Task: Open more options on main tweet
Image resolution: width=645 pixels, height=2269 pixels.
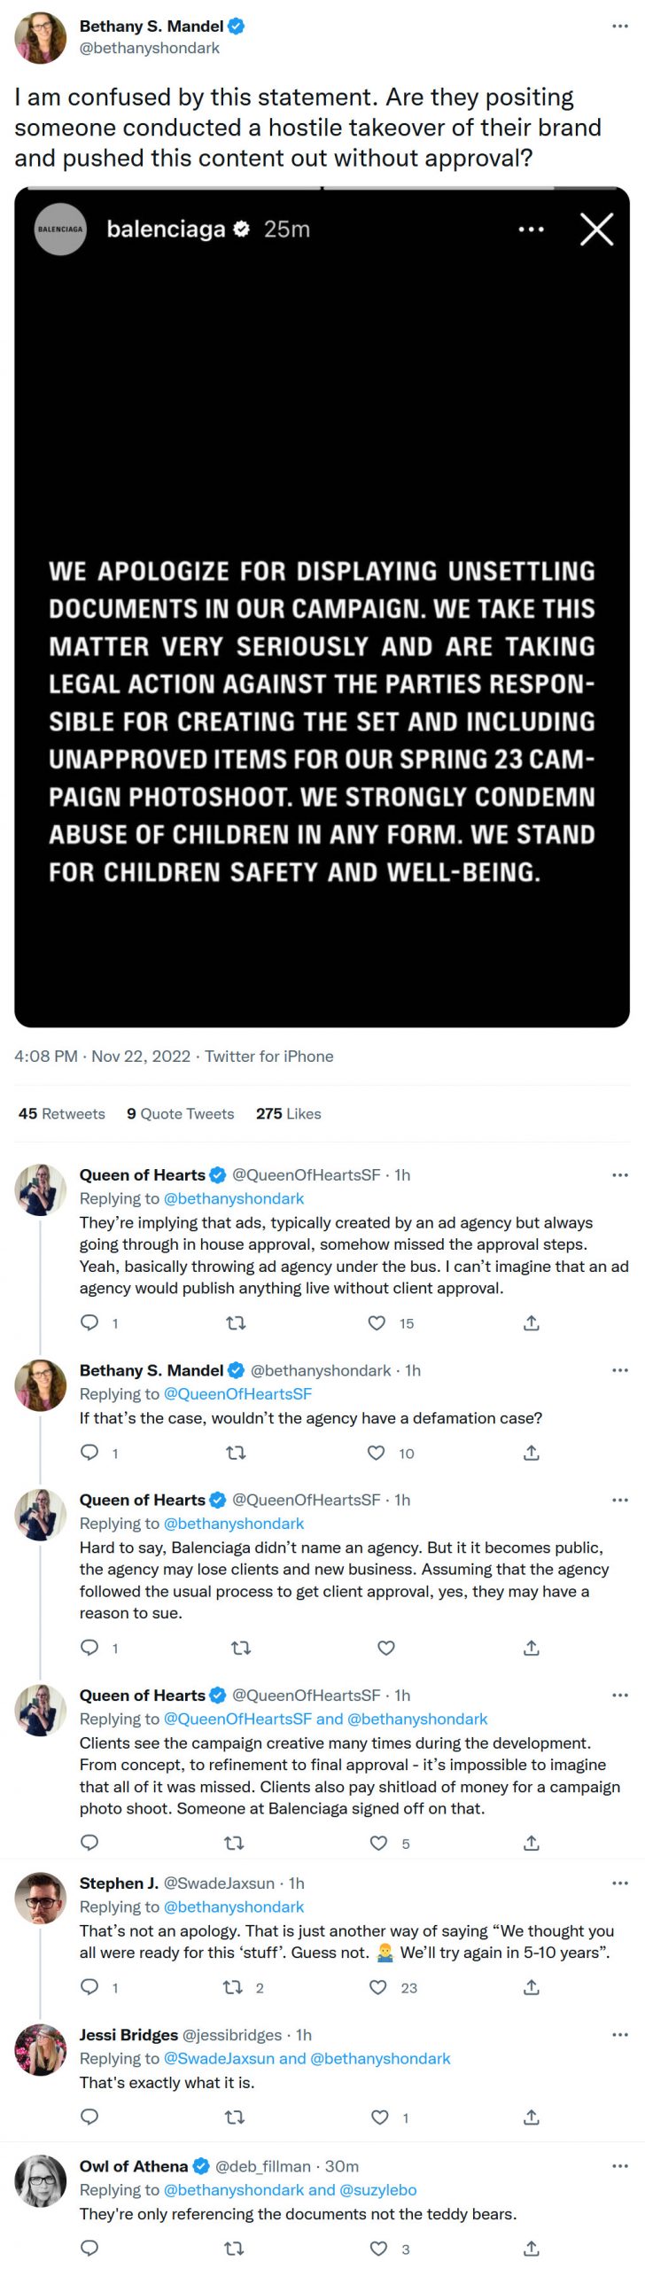Action: tap(619, 27)
